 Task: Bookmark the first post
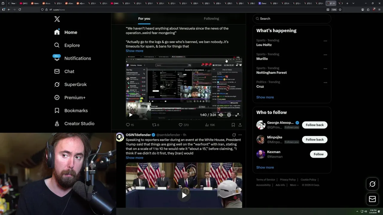tap(233, 125)
